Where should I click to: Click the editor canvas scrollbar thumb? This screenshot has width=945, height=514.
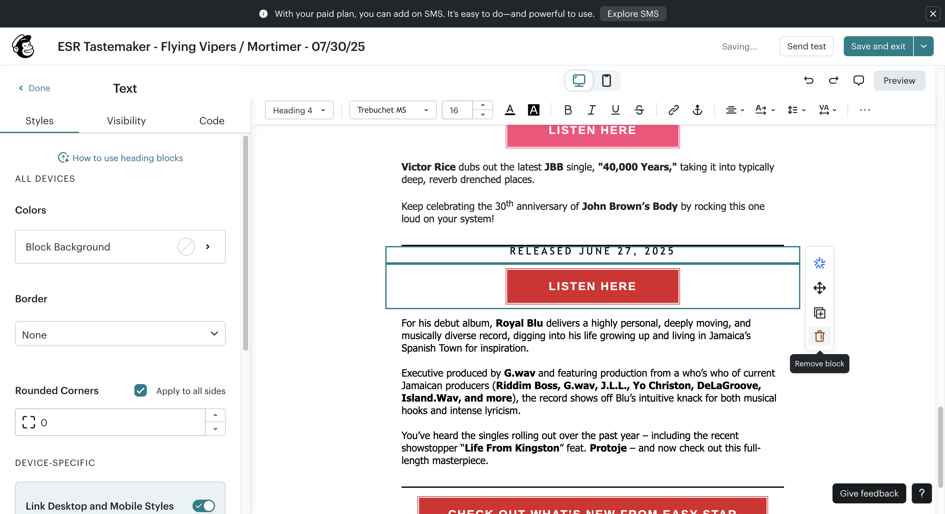click(941, 447)
